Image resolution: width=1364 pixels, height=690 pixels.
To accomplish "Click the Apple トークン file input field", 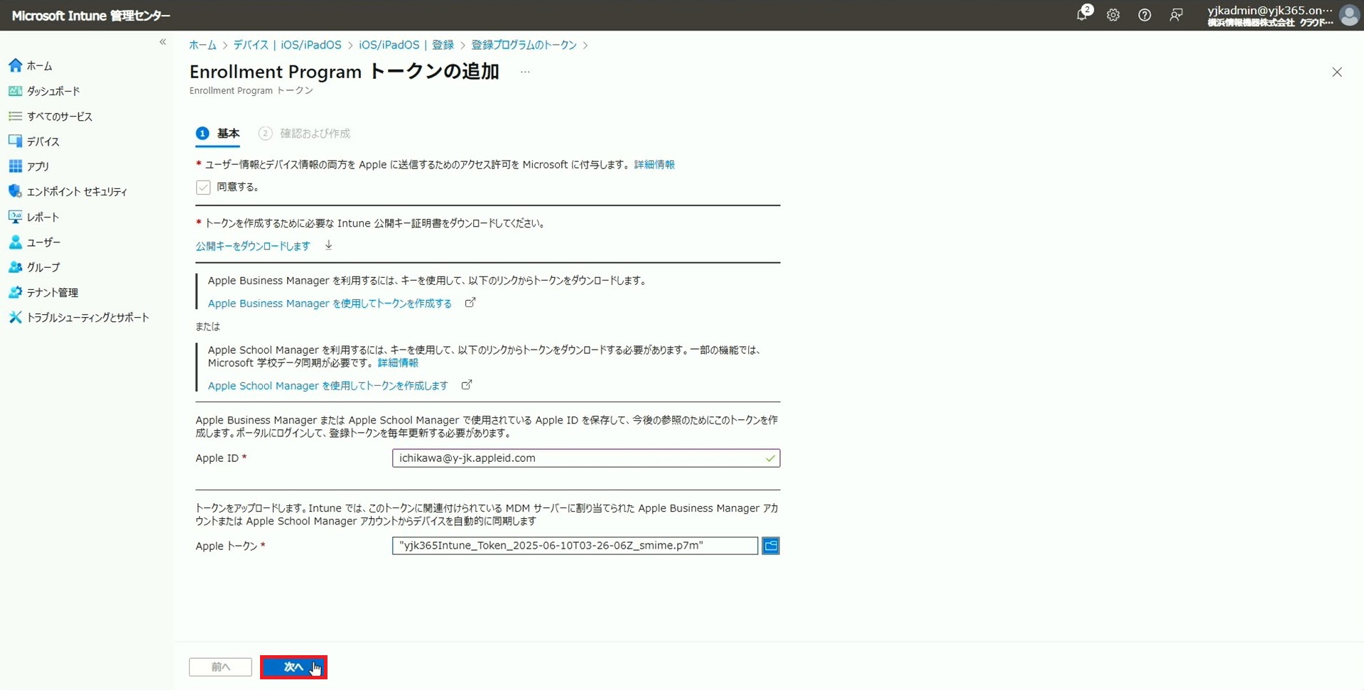I will (x=575, y=546).
